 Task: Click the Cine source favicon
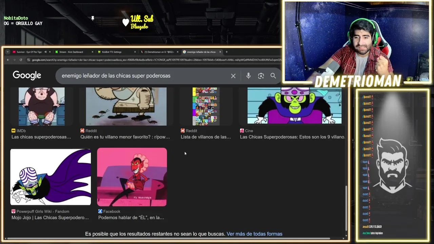pos(242,130)
